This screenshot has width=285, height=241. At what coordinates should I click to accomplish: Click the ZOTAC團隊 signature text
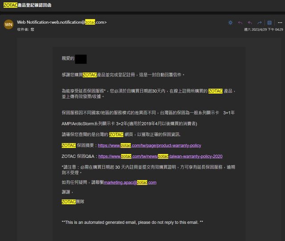pyautogui.click(x=73, y=202)
